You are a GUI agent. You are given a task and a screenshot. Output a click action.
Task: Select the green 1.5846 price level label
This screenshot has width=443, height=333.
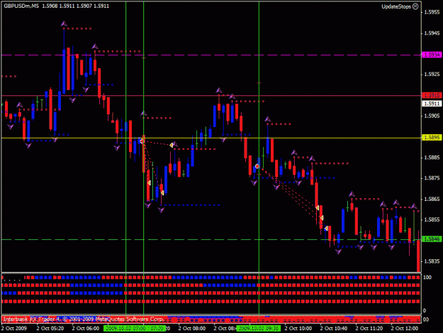click(x=432, y=239)
